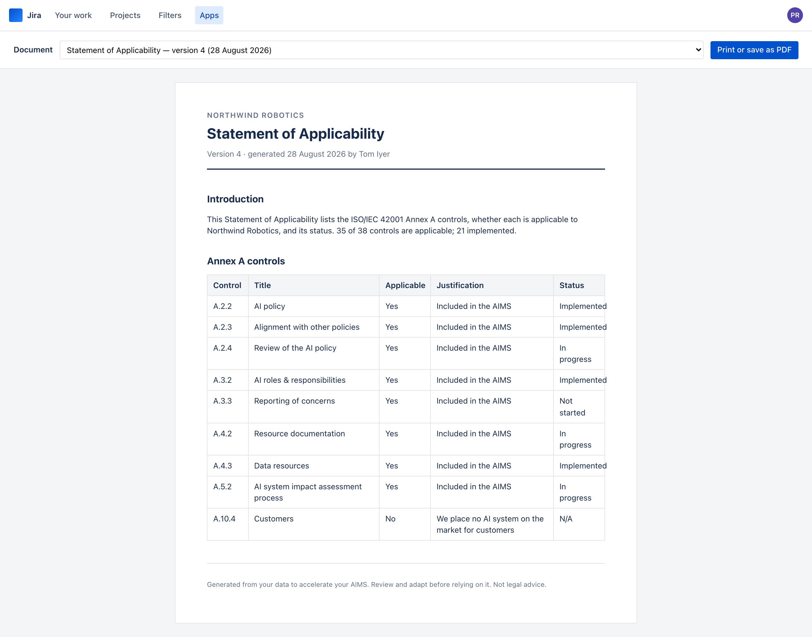Click Yes applicable cell for A.2.2
Viewport: 812px width, 637px height.
click(405, 306)
